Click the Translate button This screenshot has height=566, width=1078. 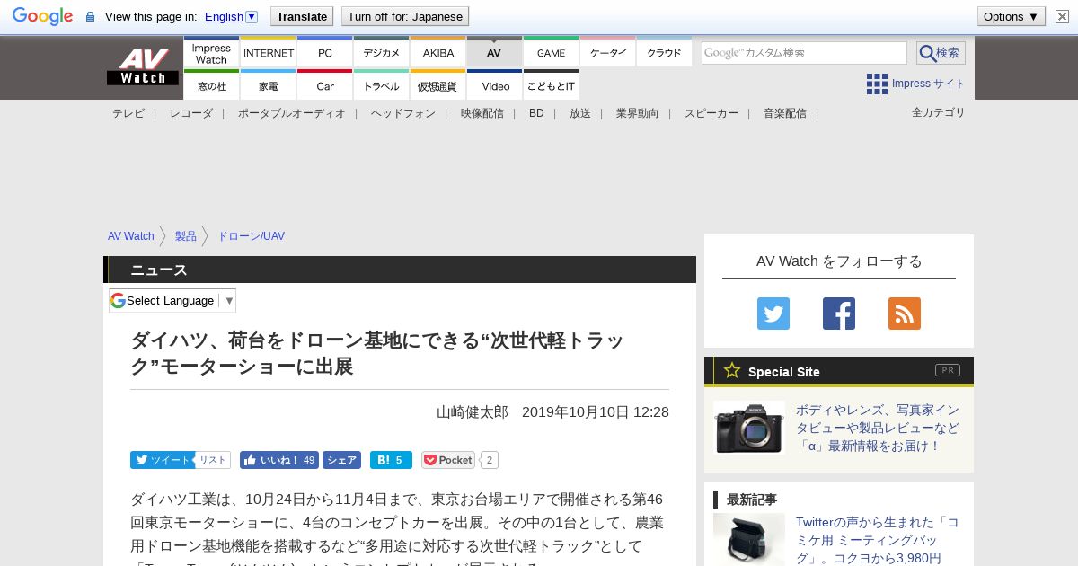coord(302,16)
